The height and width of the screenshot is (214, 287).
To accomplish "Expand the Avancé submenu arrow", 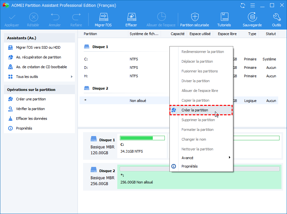I will [x=229, y=157].
